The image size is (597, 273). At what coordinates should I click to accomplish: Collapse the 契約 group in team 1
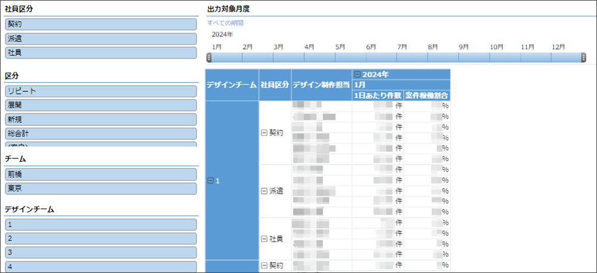(x=264, y=133)
